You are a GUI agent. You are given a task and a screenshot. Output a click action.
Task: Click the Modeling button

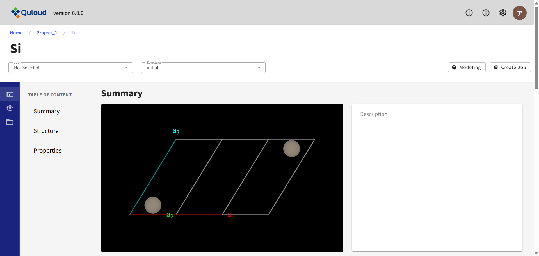pyautogui.click(x=467, y=67)
